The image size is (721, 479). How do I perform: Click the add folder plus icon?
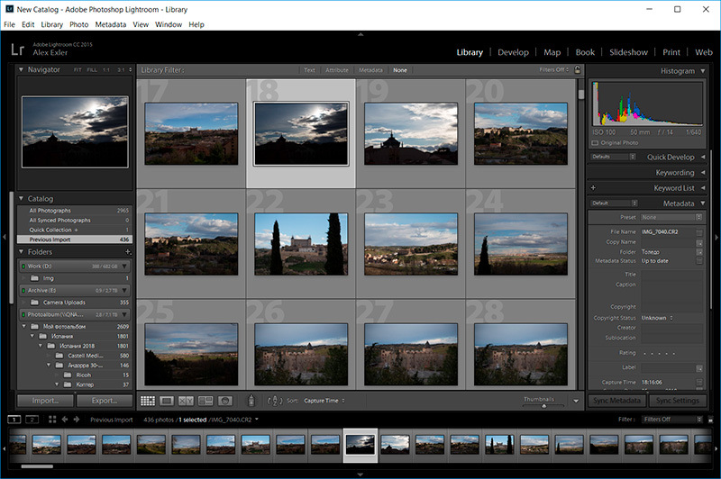click(x=128, y=252)
